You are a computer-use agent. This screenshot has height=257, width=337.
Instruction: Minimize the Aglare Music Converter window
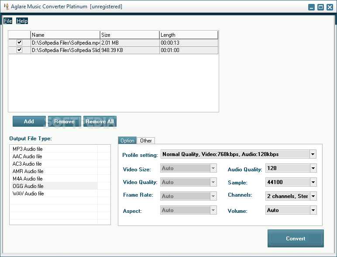click(311, 7)
